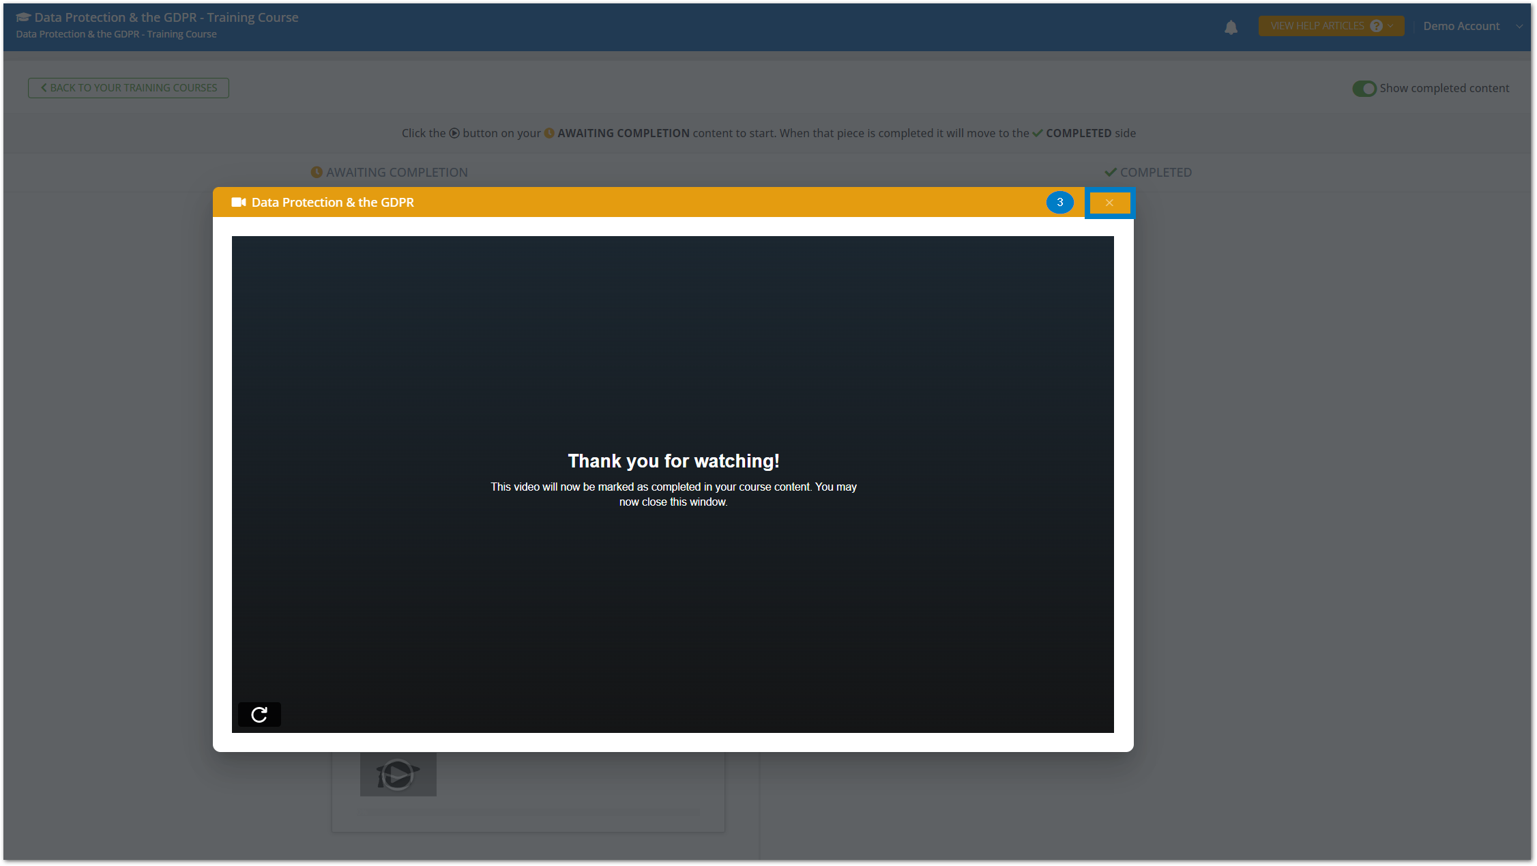
Task: Click the page title Data Protection & the GDPR - Training Course
Action: pos(166,17)
